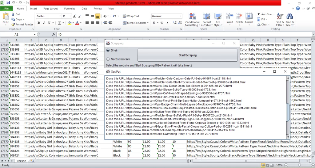Click the Out Put window vertical scrollbar
The width and height of the screenshot is (315, 168).
(x=288, y=107)
